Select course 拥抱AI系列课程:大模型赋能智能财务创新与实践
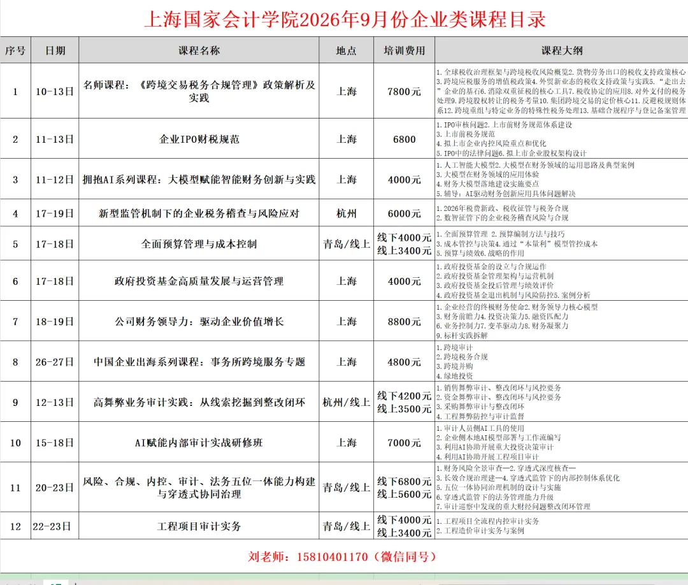Viewport: 688px width, 585px height. [199, 180]
